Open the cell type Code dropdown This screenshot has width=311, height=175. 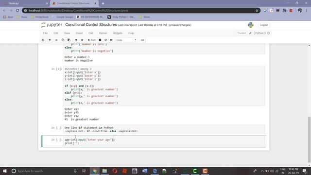(x=126, y=40)
